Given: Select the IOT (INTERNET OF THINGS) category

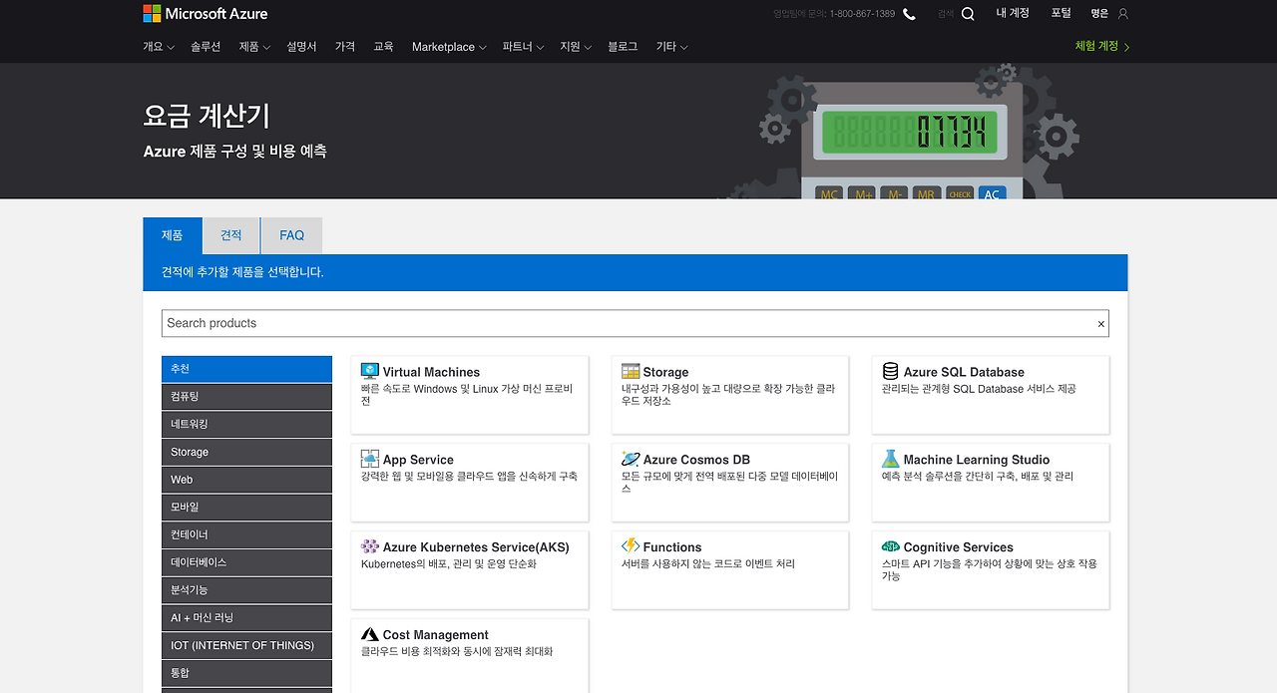Looking at the screenshot, I should [246, 645].
